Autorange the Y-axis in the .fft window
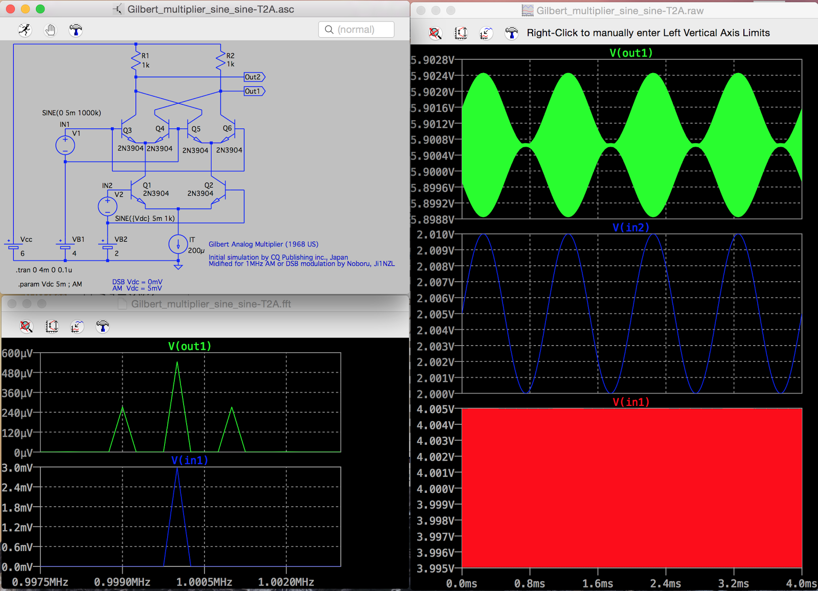818x591 pixels. click(x=52, y=327)
